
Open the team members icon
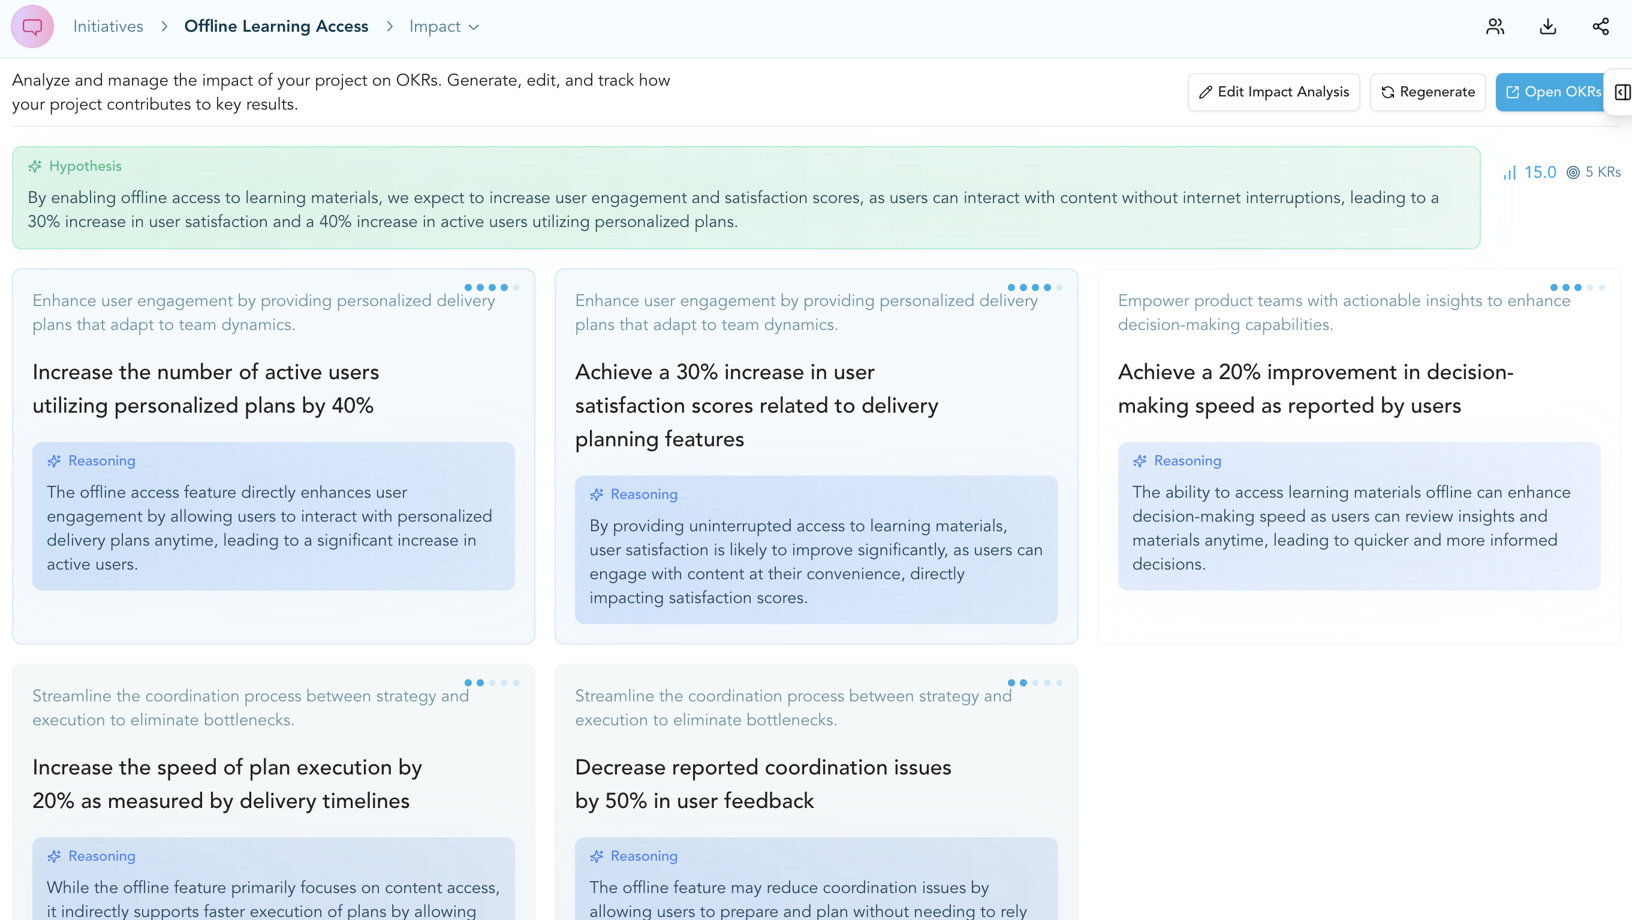tap(1495, 26)
